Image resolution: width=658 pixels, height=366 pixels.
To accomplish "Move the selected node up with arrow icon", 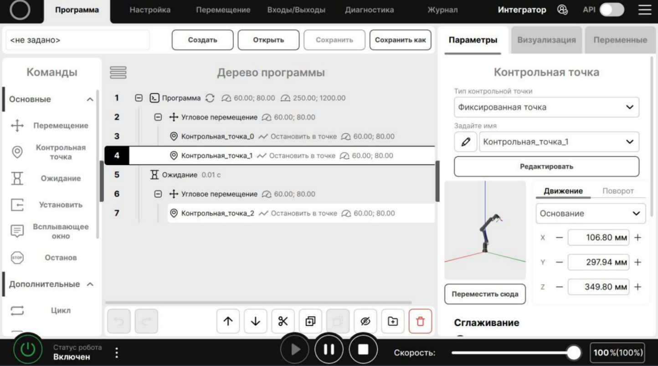I will [x=228, y=321].
